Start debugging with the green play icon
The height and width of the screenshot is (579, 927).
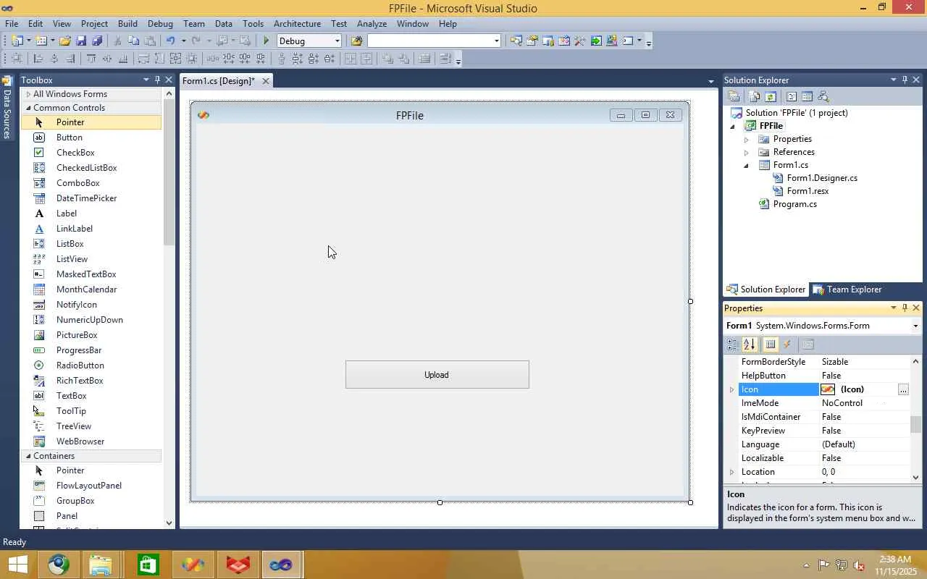[267, 41]
